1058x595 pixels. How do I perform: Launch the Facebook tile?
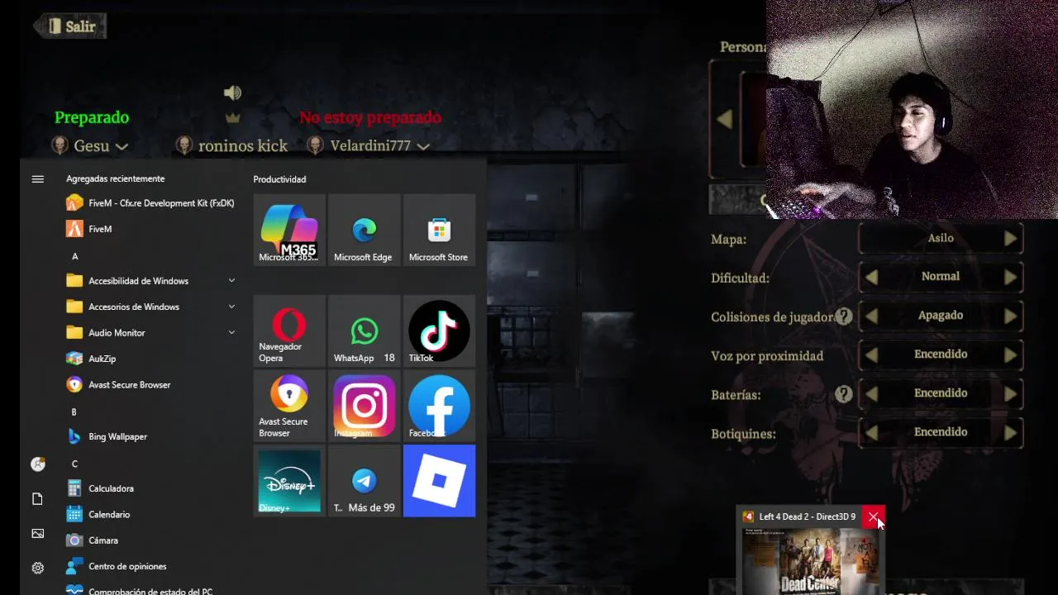pyautogui.click(x=439, y=406)
